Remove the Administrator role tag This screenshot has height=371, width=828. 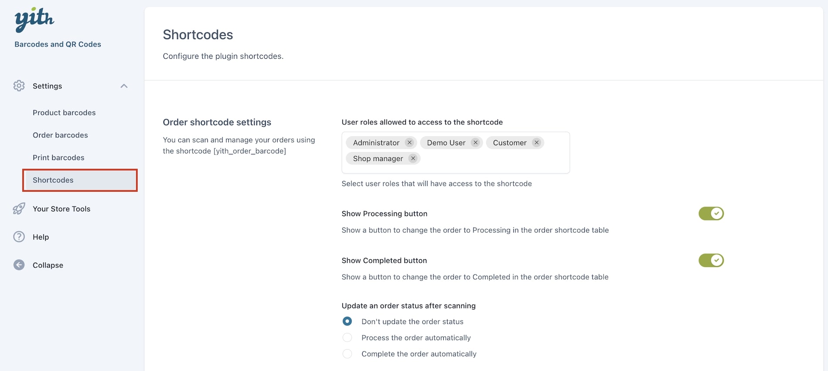tap(409, 142)
